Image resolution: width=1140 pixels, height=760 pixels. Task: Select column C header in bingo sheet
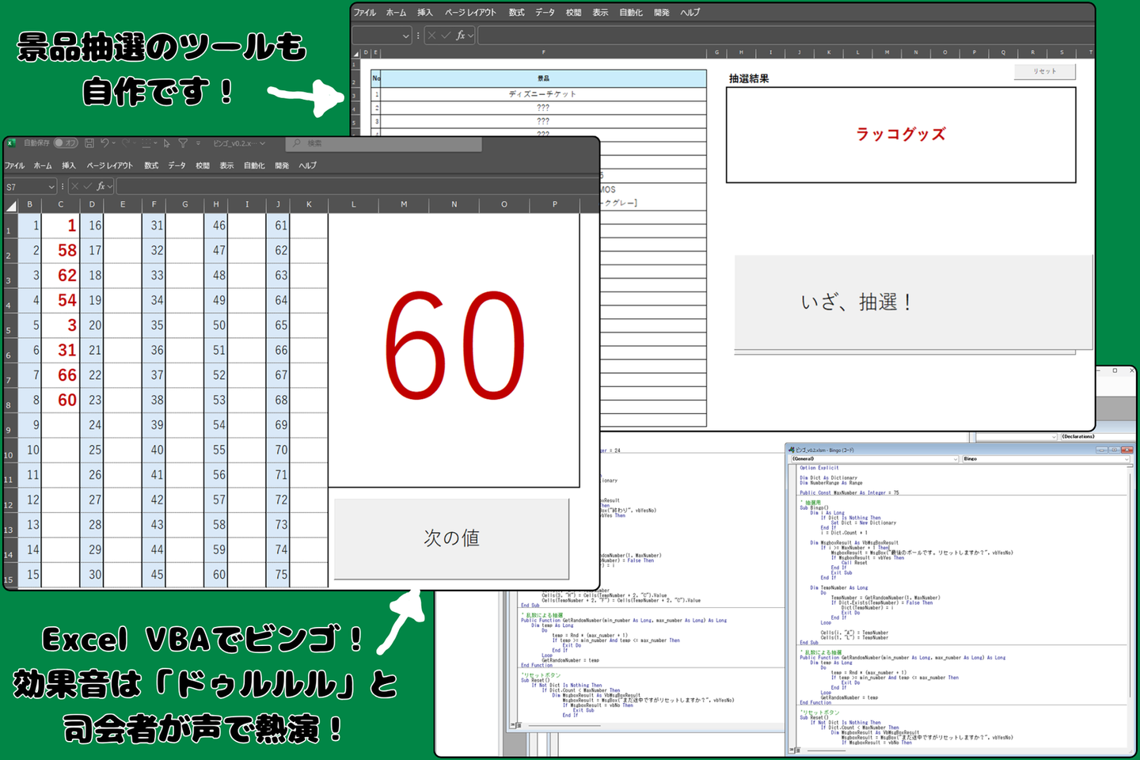pos(60,205)
